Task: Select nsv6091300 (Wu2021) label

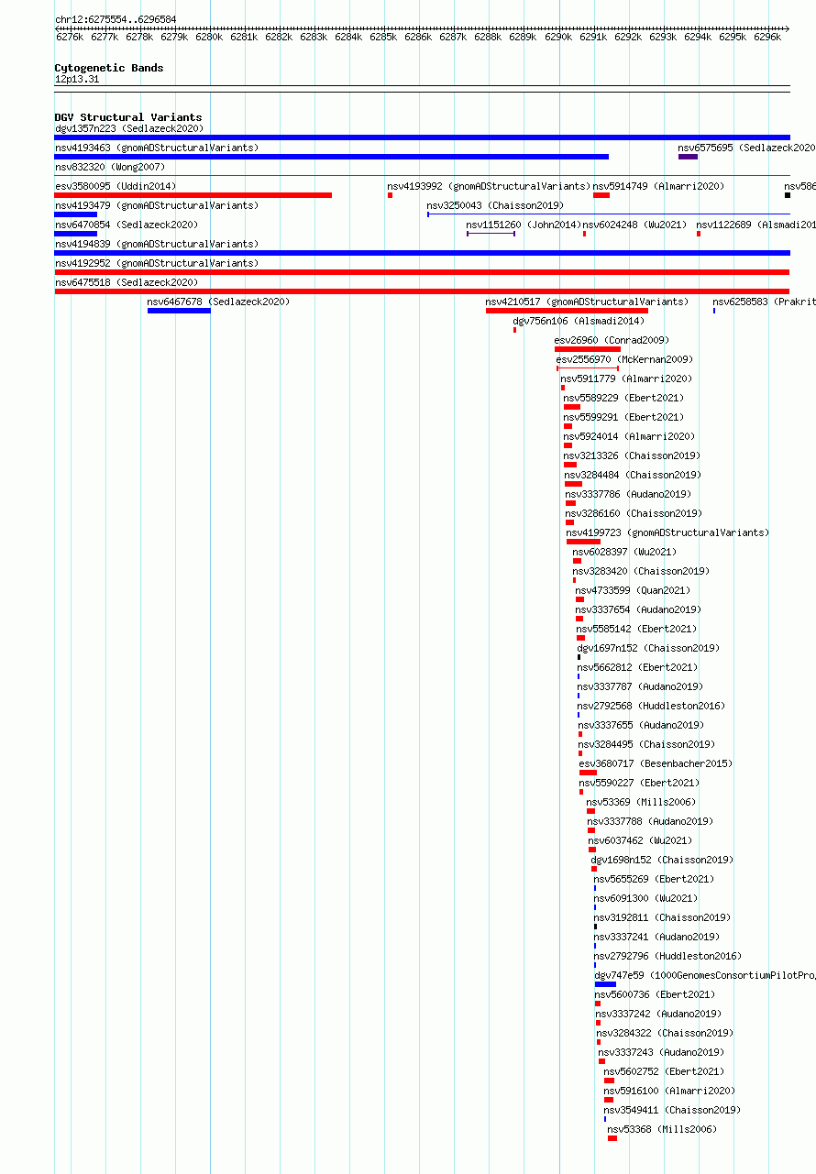Action: (x=646, y=898)
